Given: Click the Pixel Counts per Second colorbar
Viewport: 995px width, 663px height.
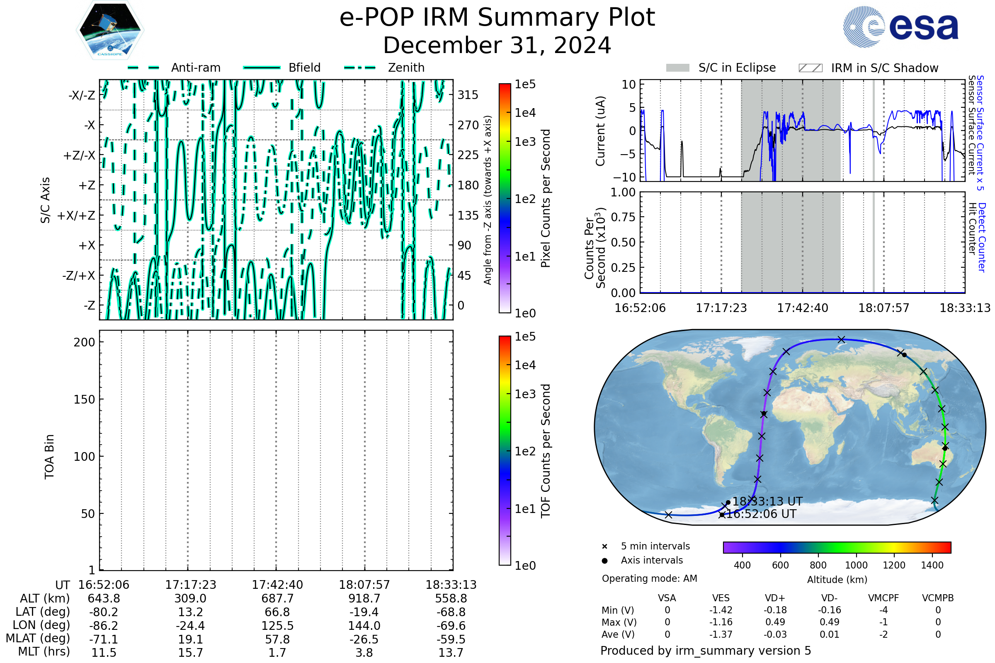Looking at the screenshot, I should click(x=505, y=198).
